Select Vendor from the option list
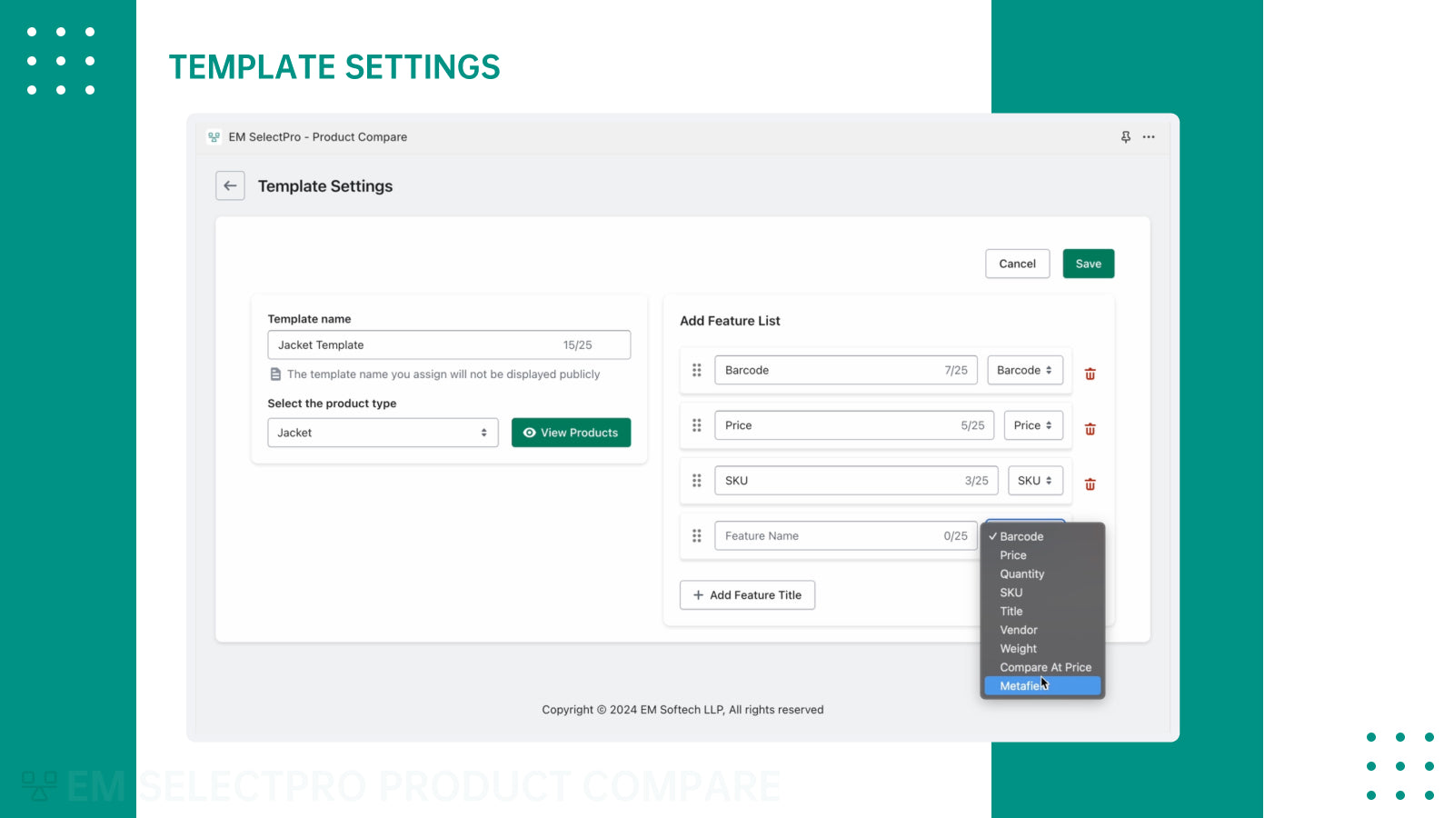This screenshot has height=818, width=1454. coord(1019,630)
